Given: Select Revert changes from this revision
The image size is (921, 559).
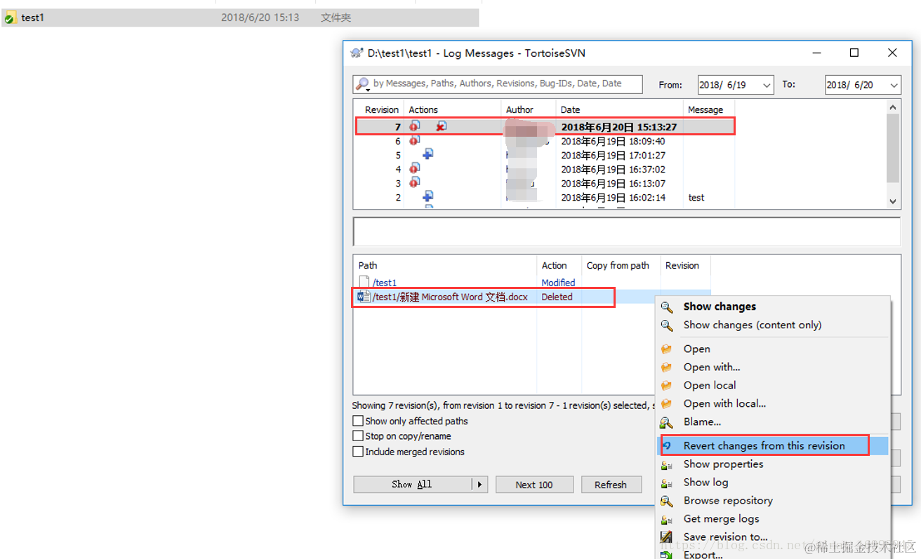Looking at the screenshot, I should click(x=764, y=445).
